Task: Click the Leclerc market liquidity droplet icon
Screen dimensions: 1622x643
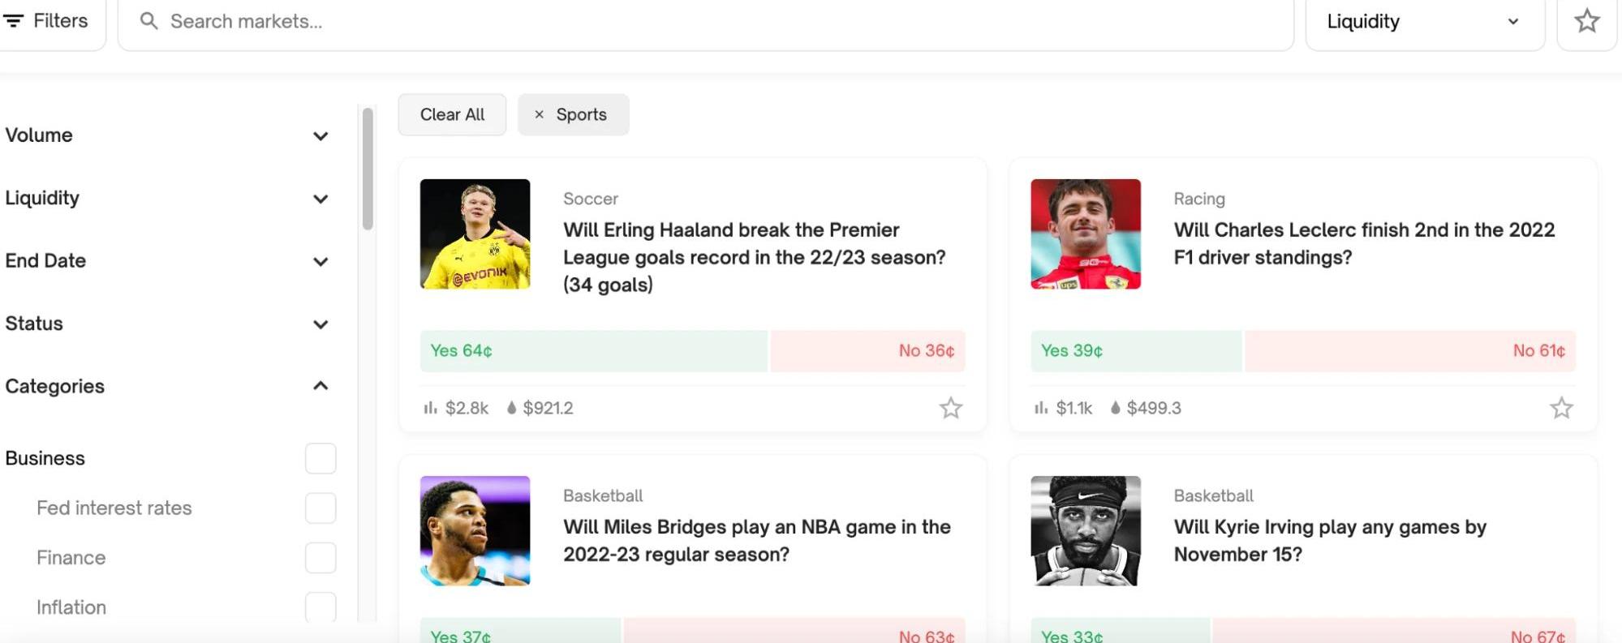Action: [x=1116, y=408]
